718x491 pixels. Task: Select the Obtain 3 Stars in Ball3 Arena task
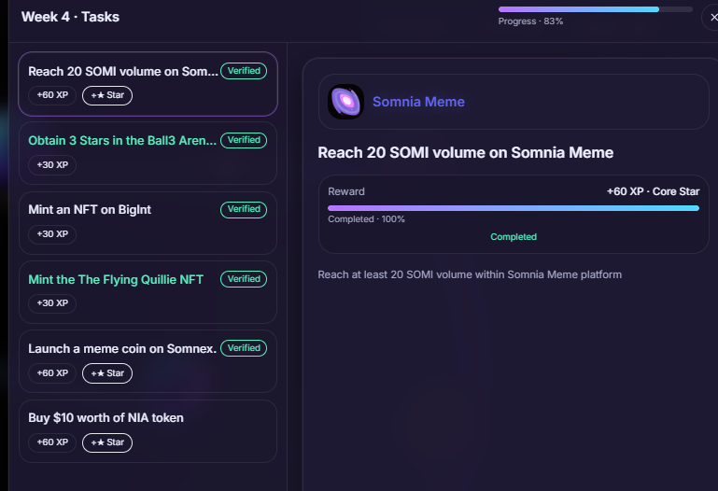coord(148,153)
